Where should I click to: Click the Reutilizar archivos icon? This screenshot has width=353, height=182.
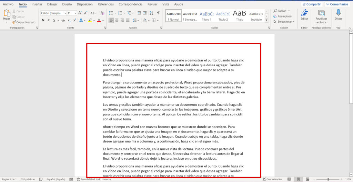point(321,13)
